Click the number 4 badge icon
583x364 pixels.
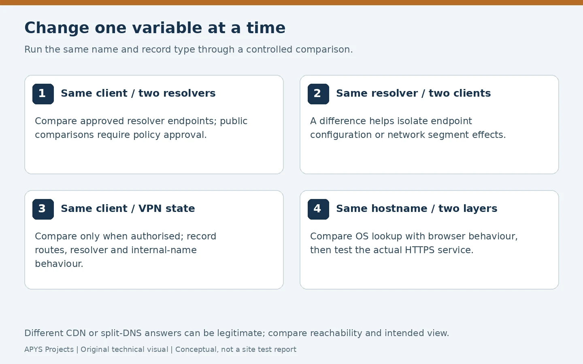click(318, 209)
